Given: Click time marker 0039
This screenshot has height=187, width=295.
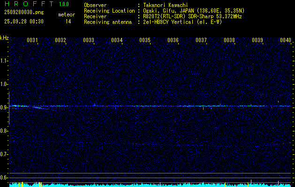Looking at the screenshot, I should tap(257, 40).
